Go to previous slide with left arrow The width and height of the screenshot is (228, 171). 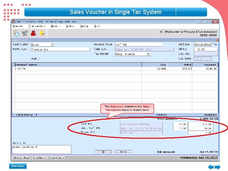211,167
